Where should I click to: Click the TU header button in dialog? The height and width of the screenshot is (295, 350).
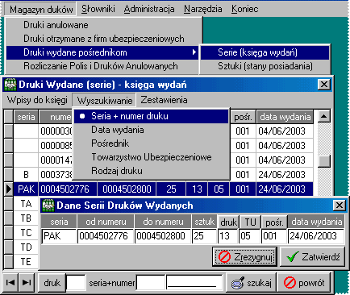pyautogui.click(x=250, y=222)
